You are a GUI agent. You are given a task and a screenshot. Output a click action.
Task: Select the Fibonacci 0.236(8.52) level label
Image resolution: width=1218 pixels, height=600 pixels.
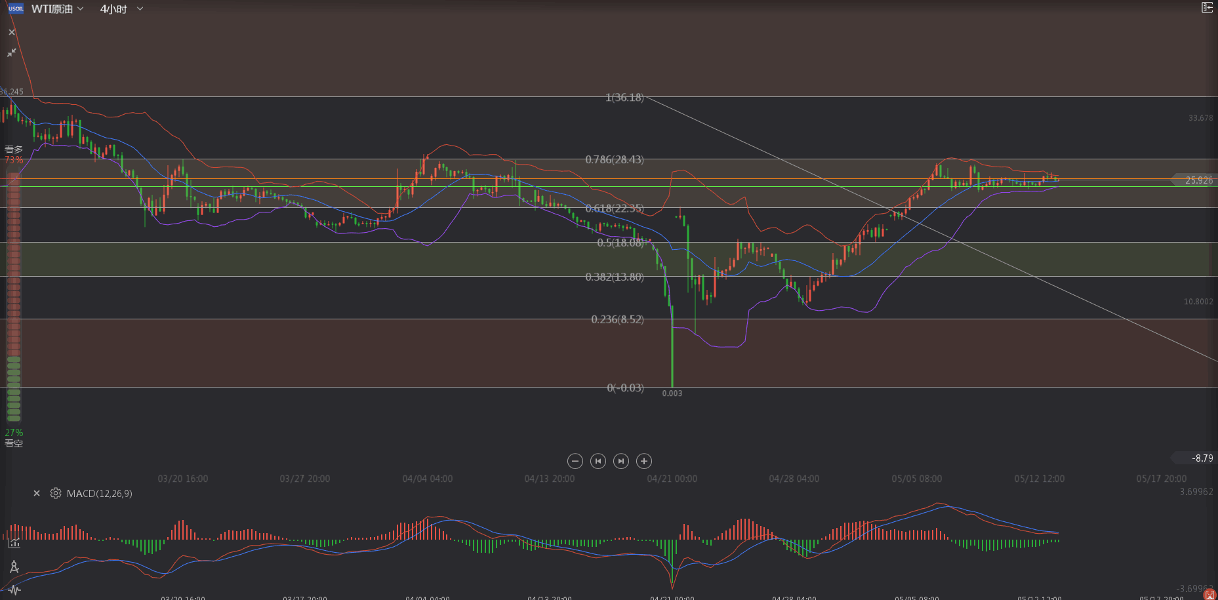(x=617, y=319)
